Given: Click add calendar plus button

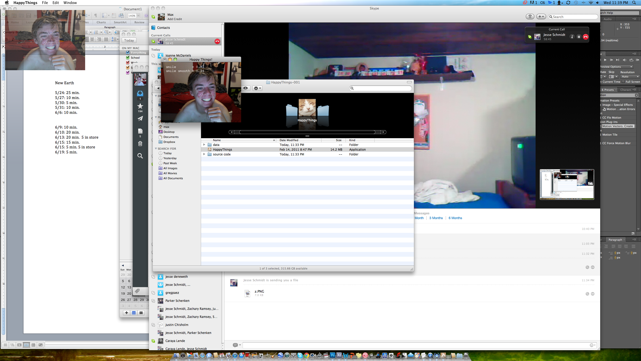Looking at the screenshot, I should click(126, 313).
